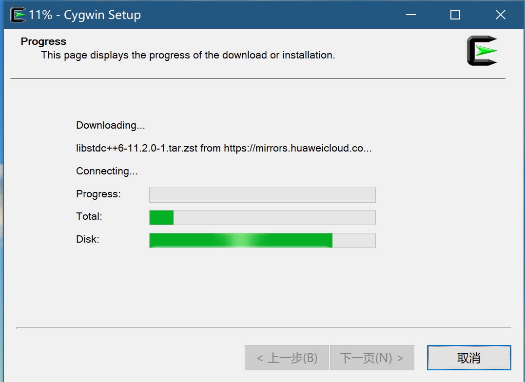Cancel the installation with the 取消 button

point(469,358)
